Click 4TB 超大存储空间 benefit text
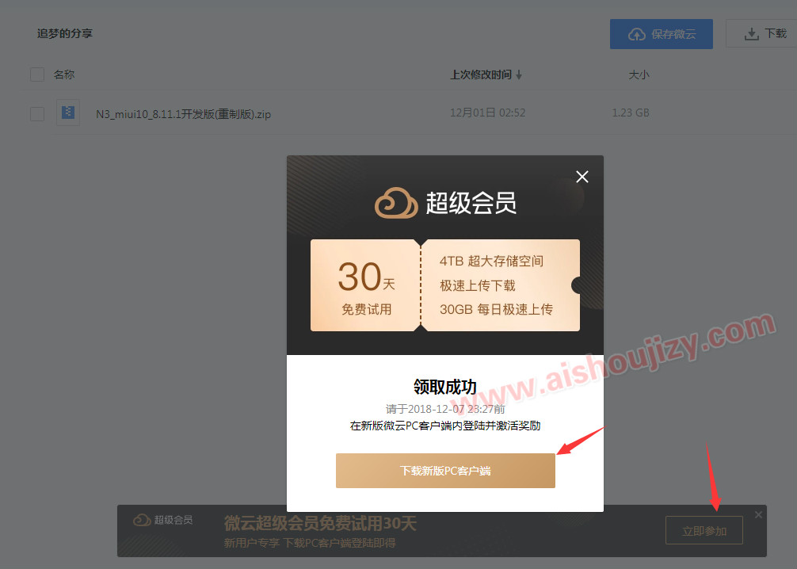 (491, 261)
